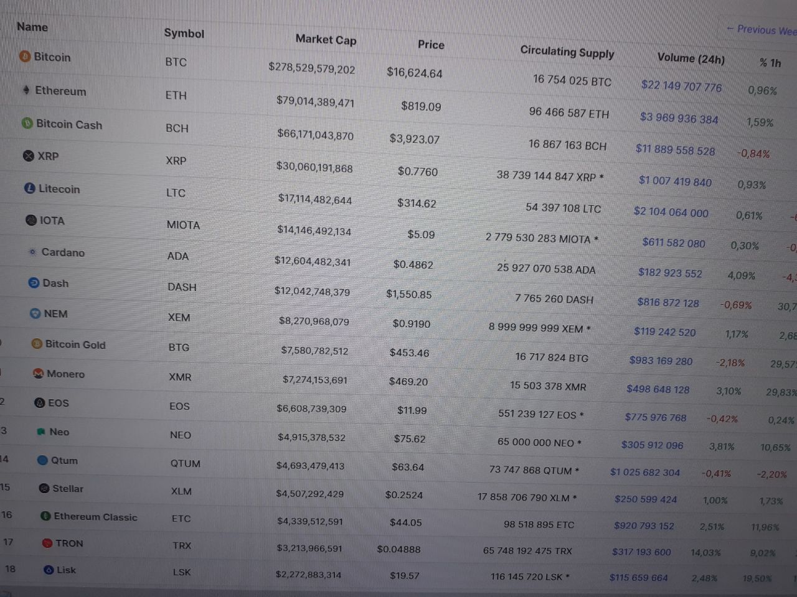Open the TRON name link

tap(69, 543)
